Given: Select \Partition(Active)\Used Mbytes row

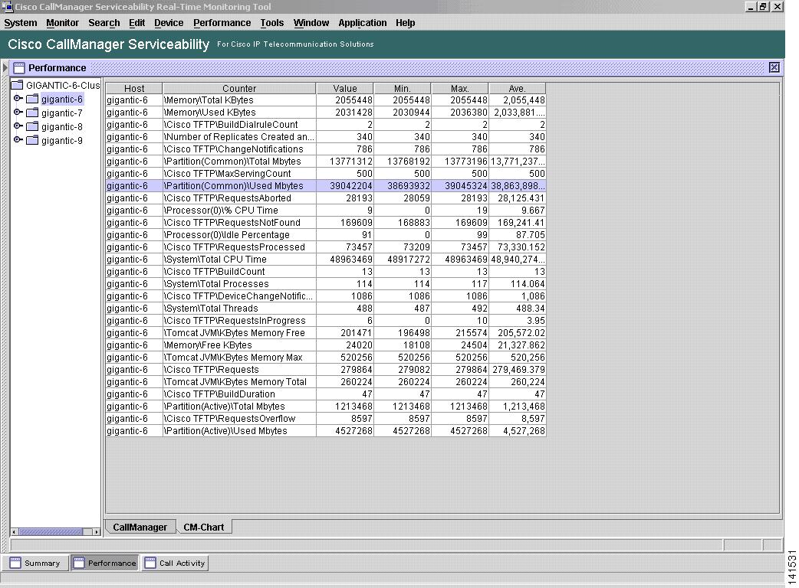Looking at the screenshot, I should click(x=326, y=431).
